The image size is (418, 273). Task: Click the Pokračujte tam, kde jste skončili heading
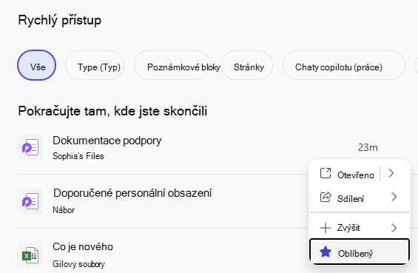(112, 111)
